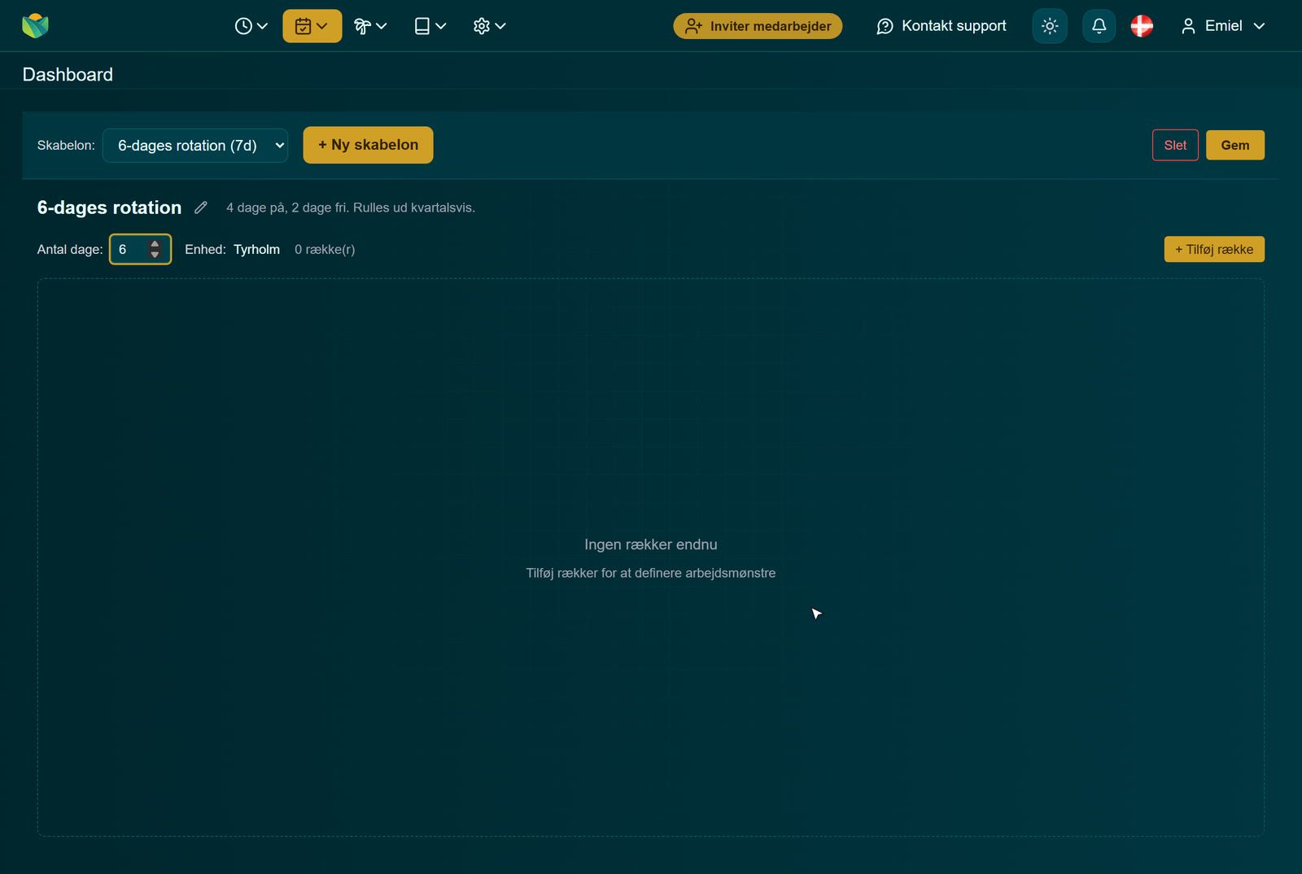This screenshot has width=1302, height=874.
Task: Click Inviter medarbejder button
Action: 758,26
